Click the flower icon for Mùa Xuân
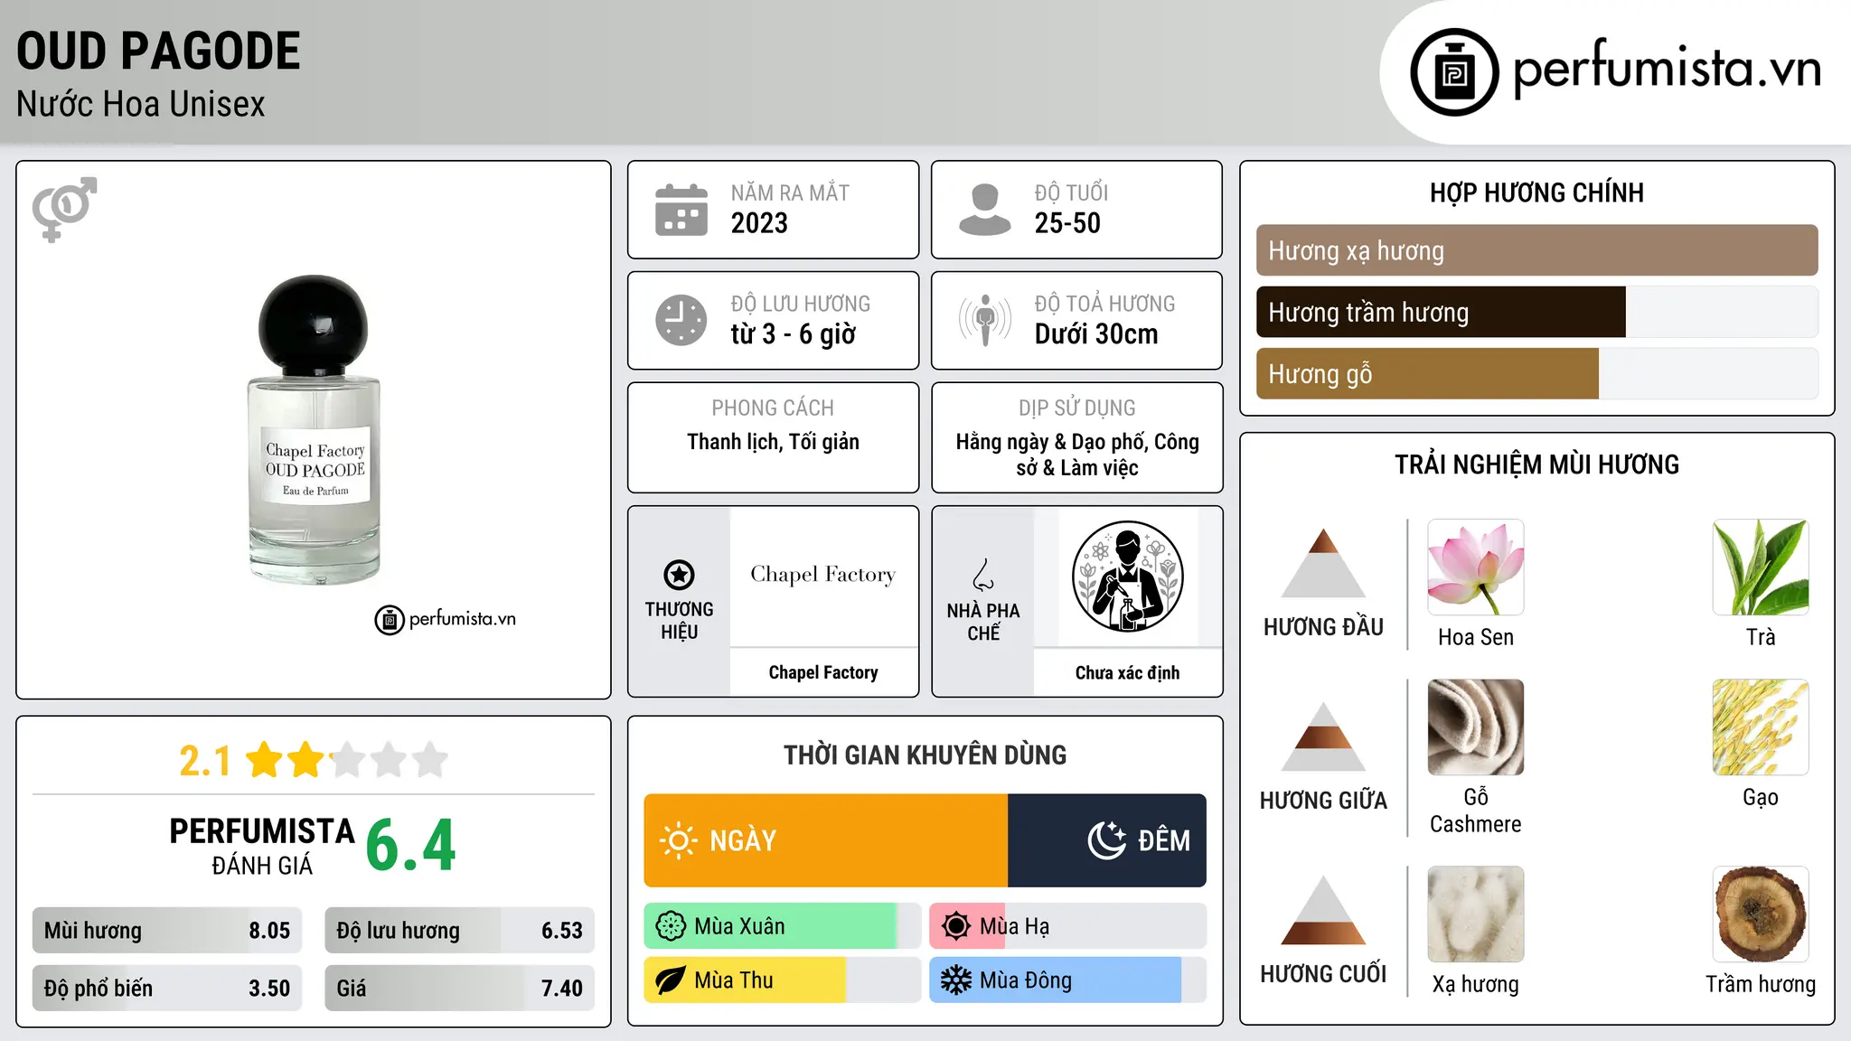Screen dimensions: 1851x1041 click(x=671, y=926)
